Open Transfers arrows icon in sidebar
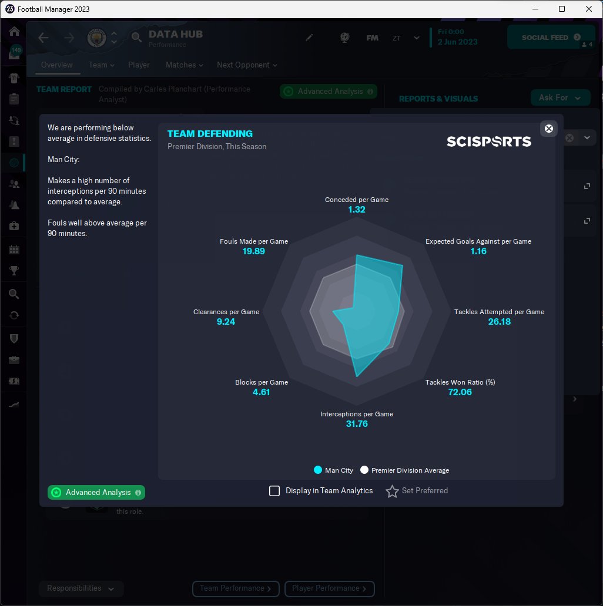This screenshot has width=603, height=606. 14,315
